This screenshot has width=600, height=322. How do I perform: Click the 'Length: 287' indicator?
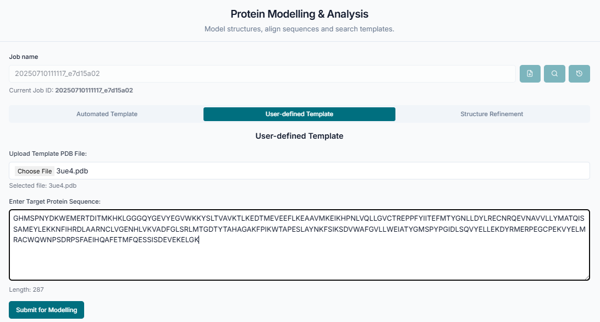[26, 290]
